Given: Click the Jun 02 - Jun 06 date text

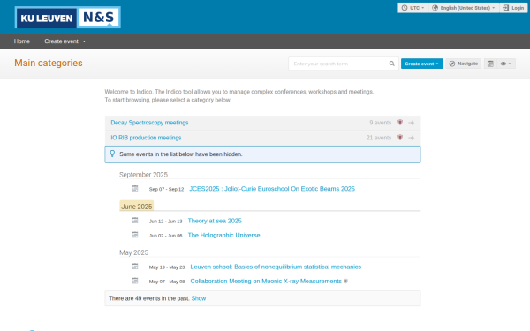Looking at the screenshot, I should [x=166, y=236].
